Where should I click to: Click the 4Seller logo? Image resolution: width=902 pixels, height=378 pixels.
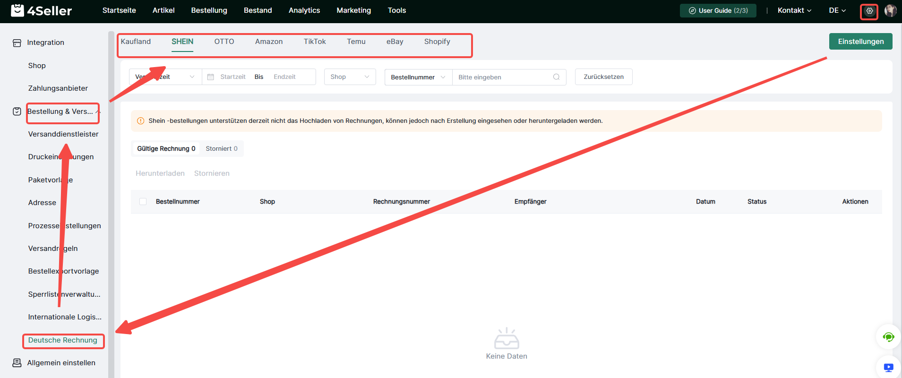[x=42, y=10]
